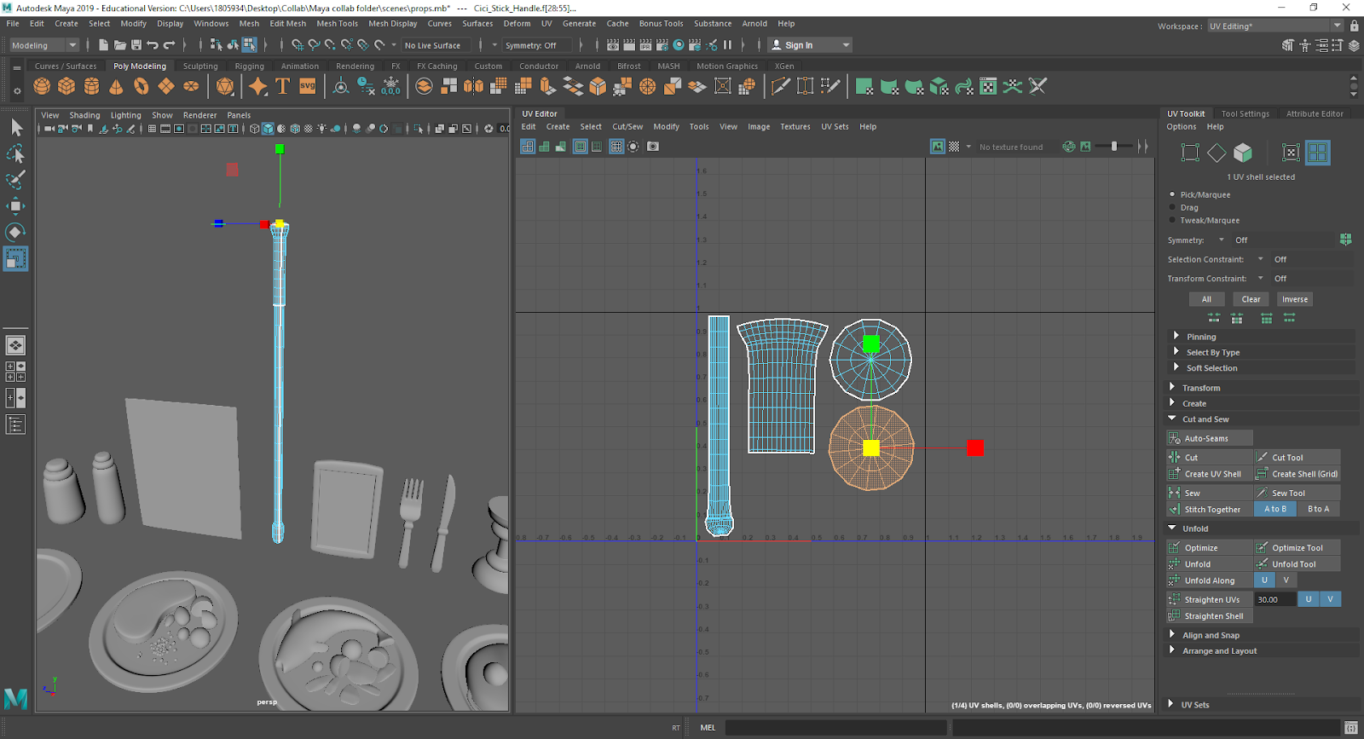Click the polygon Type tool shelf icon

pos(283,86)
